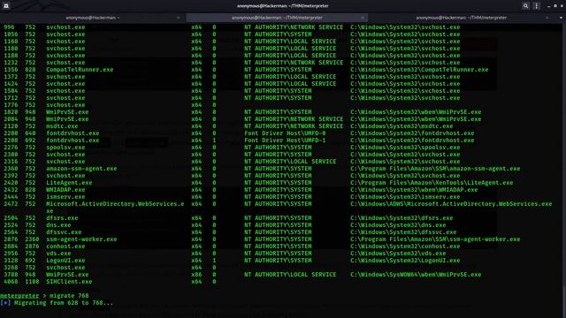Screen dimensions: 566x318
Task: Click path C:\Windows\System32\spoolsv.exe
Action: pos(405,148)
